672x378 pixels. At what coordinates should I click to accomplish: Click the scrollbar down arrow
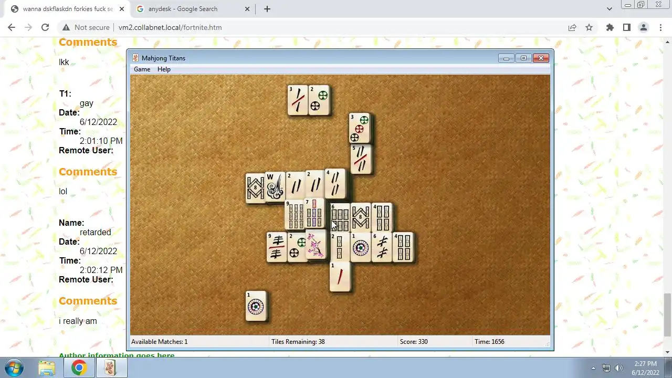click(667, 352)
